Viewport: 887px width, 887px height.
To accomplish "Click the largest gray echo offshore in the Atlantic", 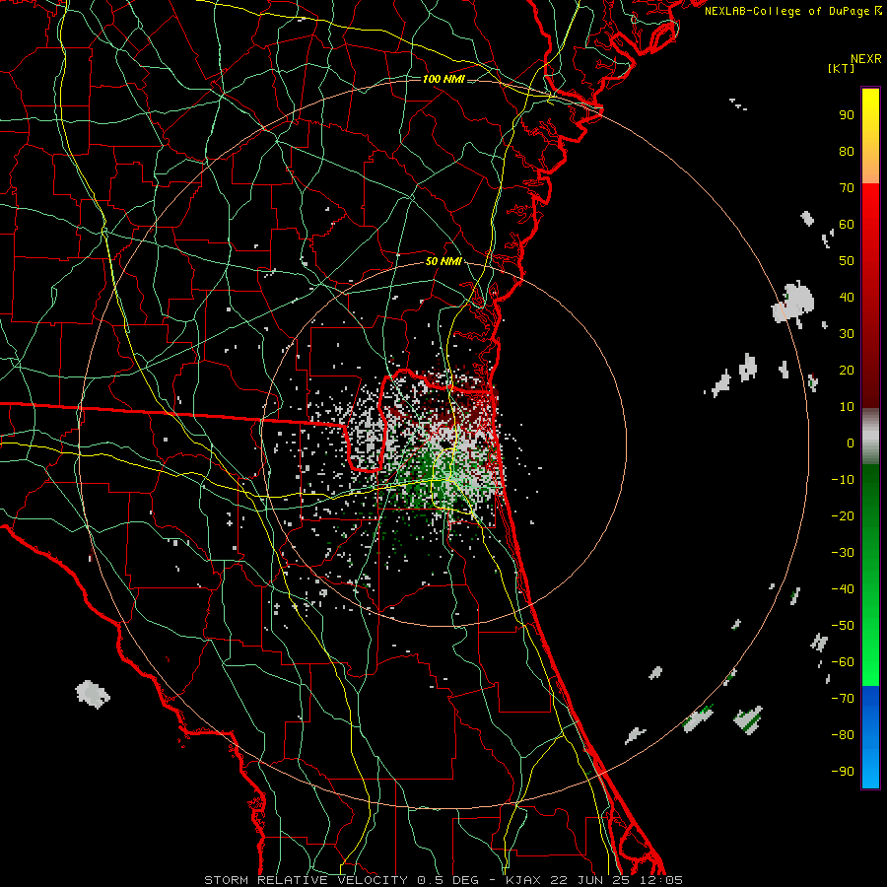I will (x=793, y=305).
